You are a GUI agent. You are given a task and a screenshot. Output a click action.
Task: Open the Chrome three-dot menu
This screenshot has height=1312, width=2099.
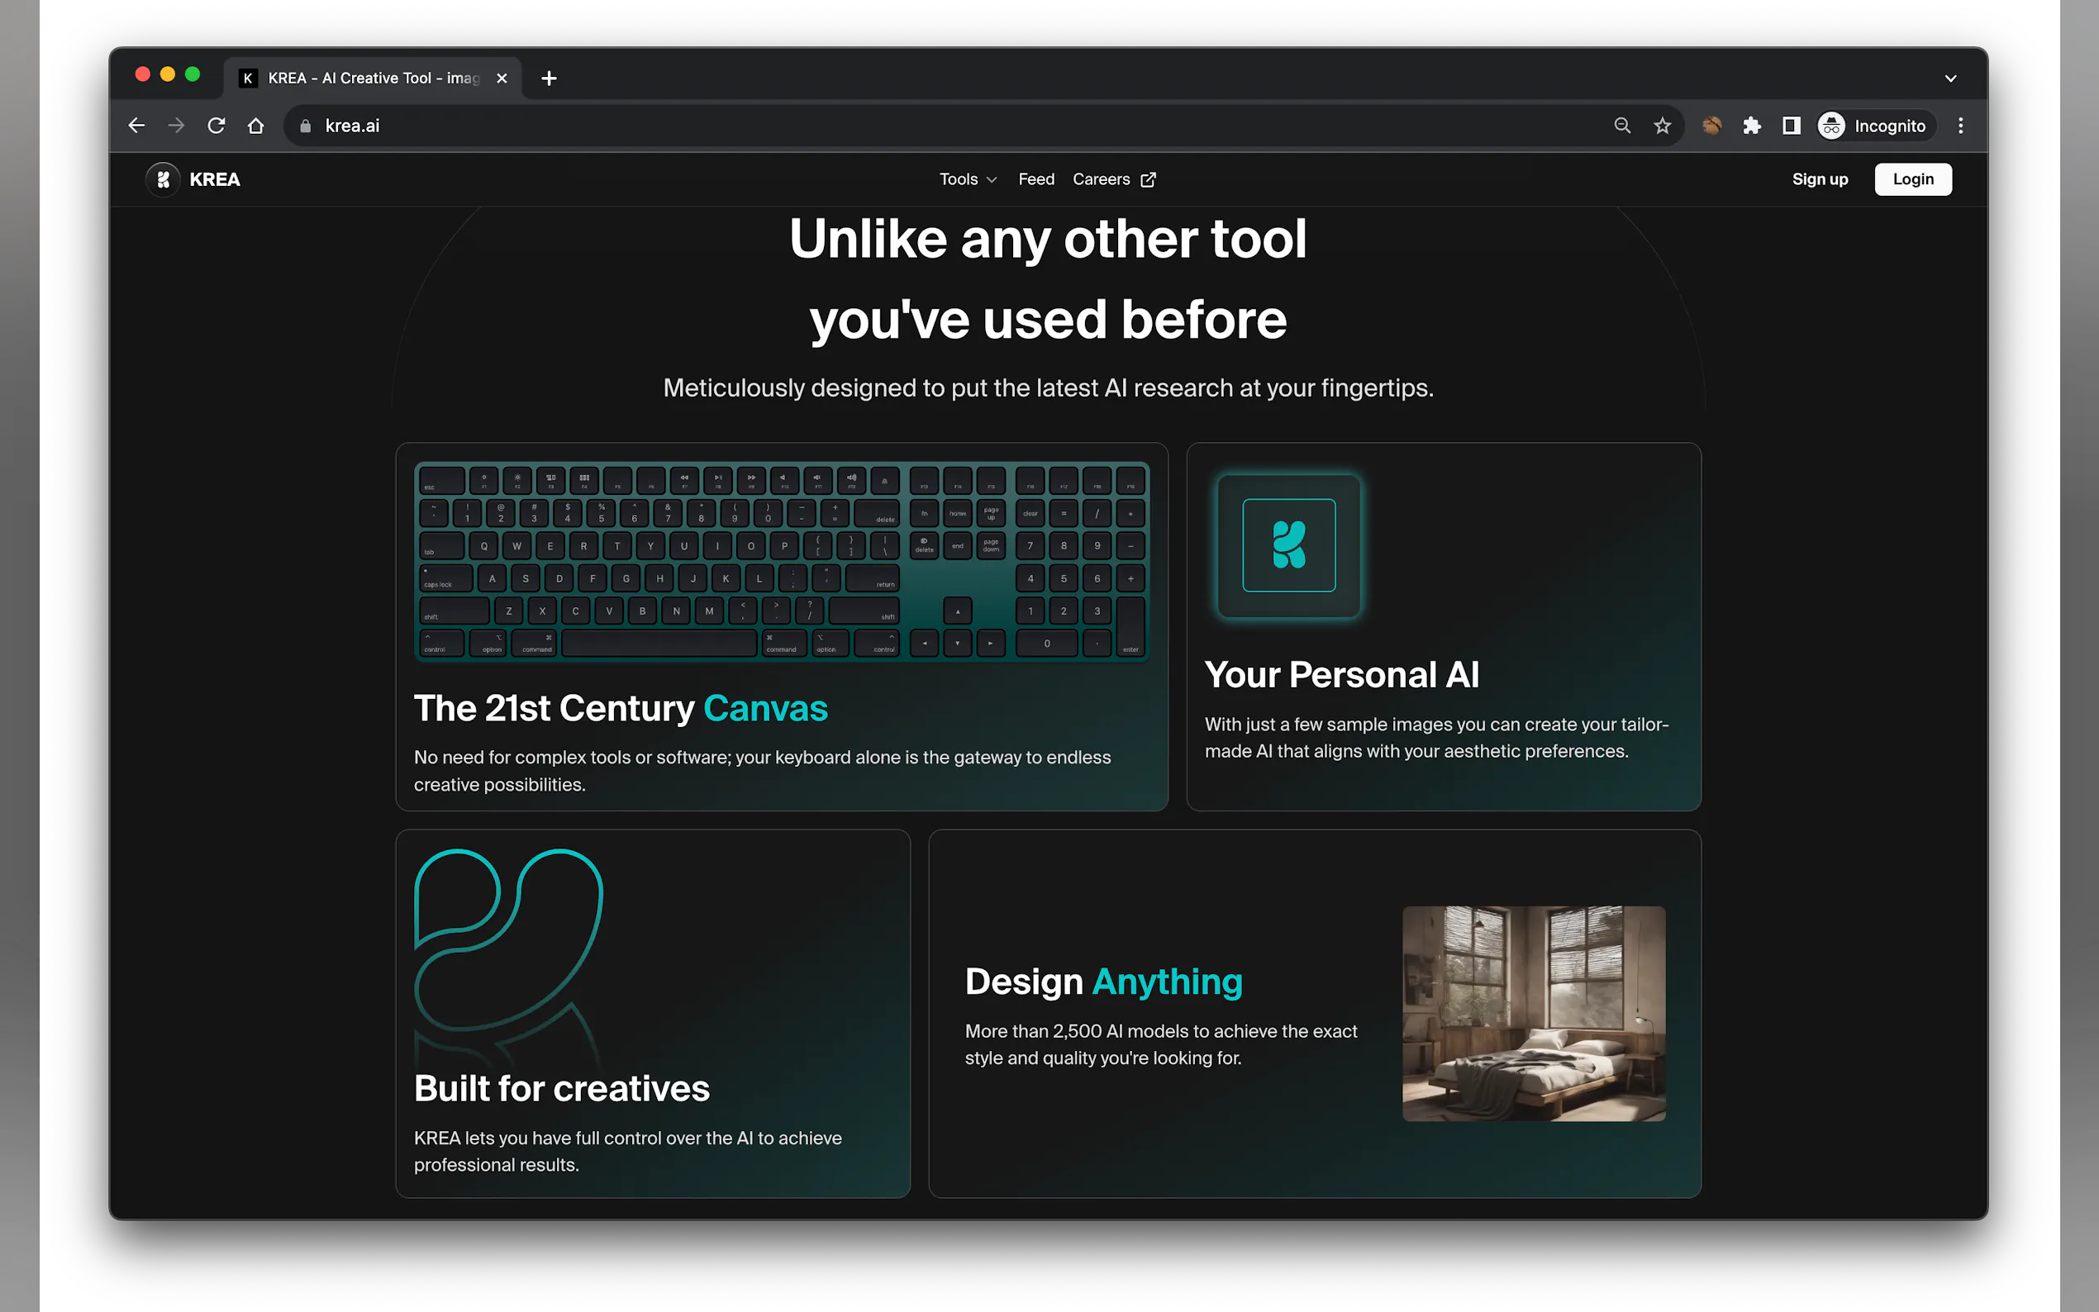click(1960, 126)
